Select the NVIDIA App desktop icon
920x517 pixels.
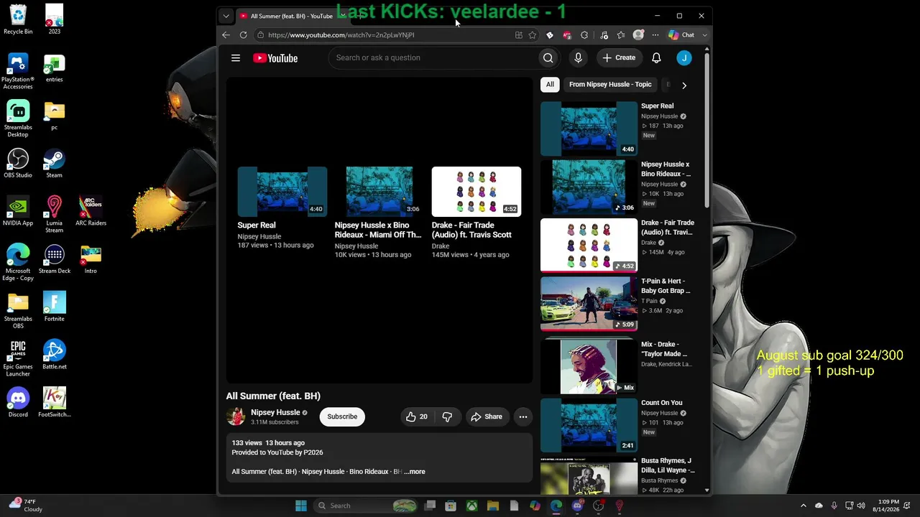(x=18, y=210)
